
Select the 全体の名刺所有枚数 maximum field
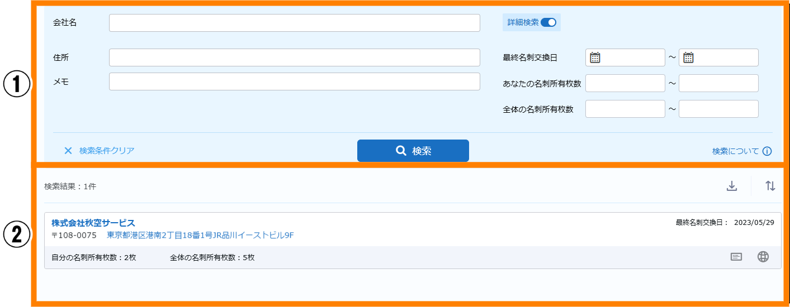(x=718, y=109)
